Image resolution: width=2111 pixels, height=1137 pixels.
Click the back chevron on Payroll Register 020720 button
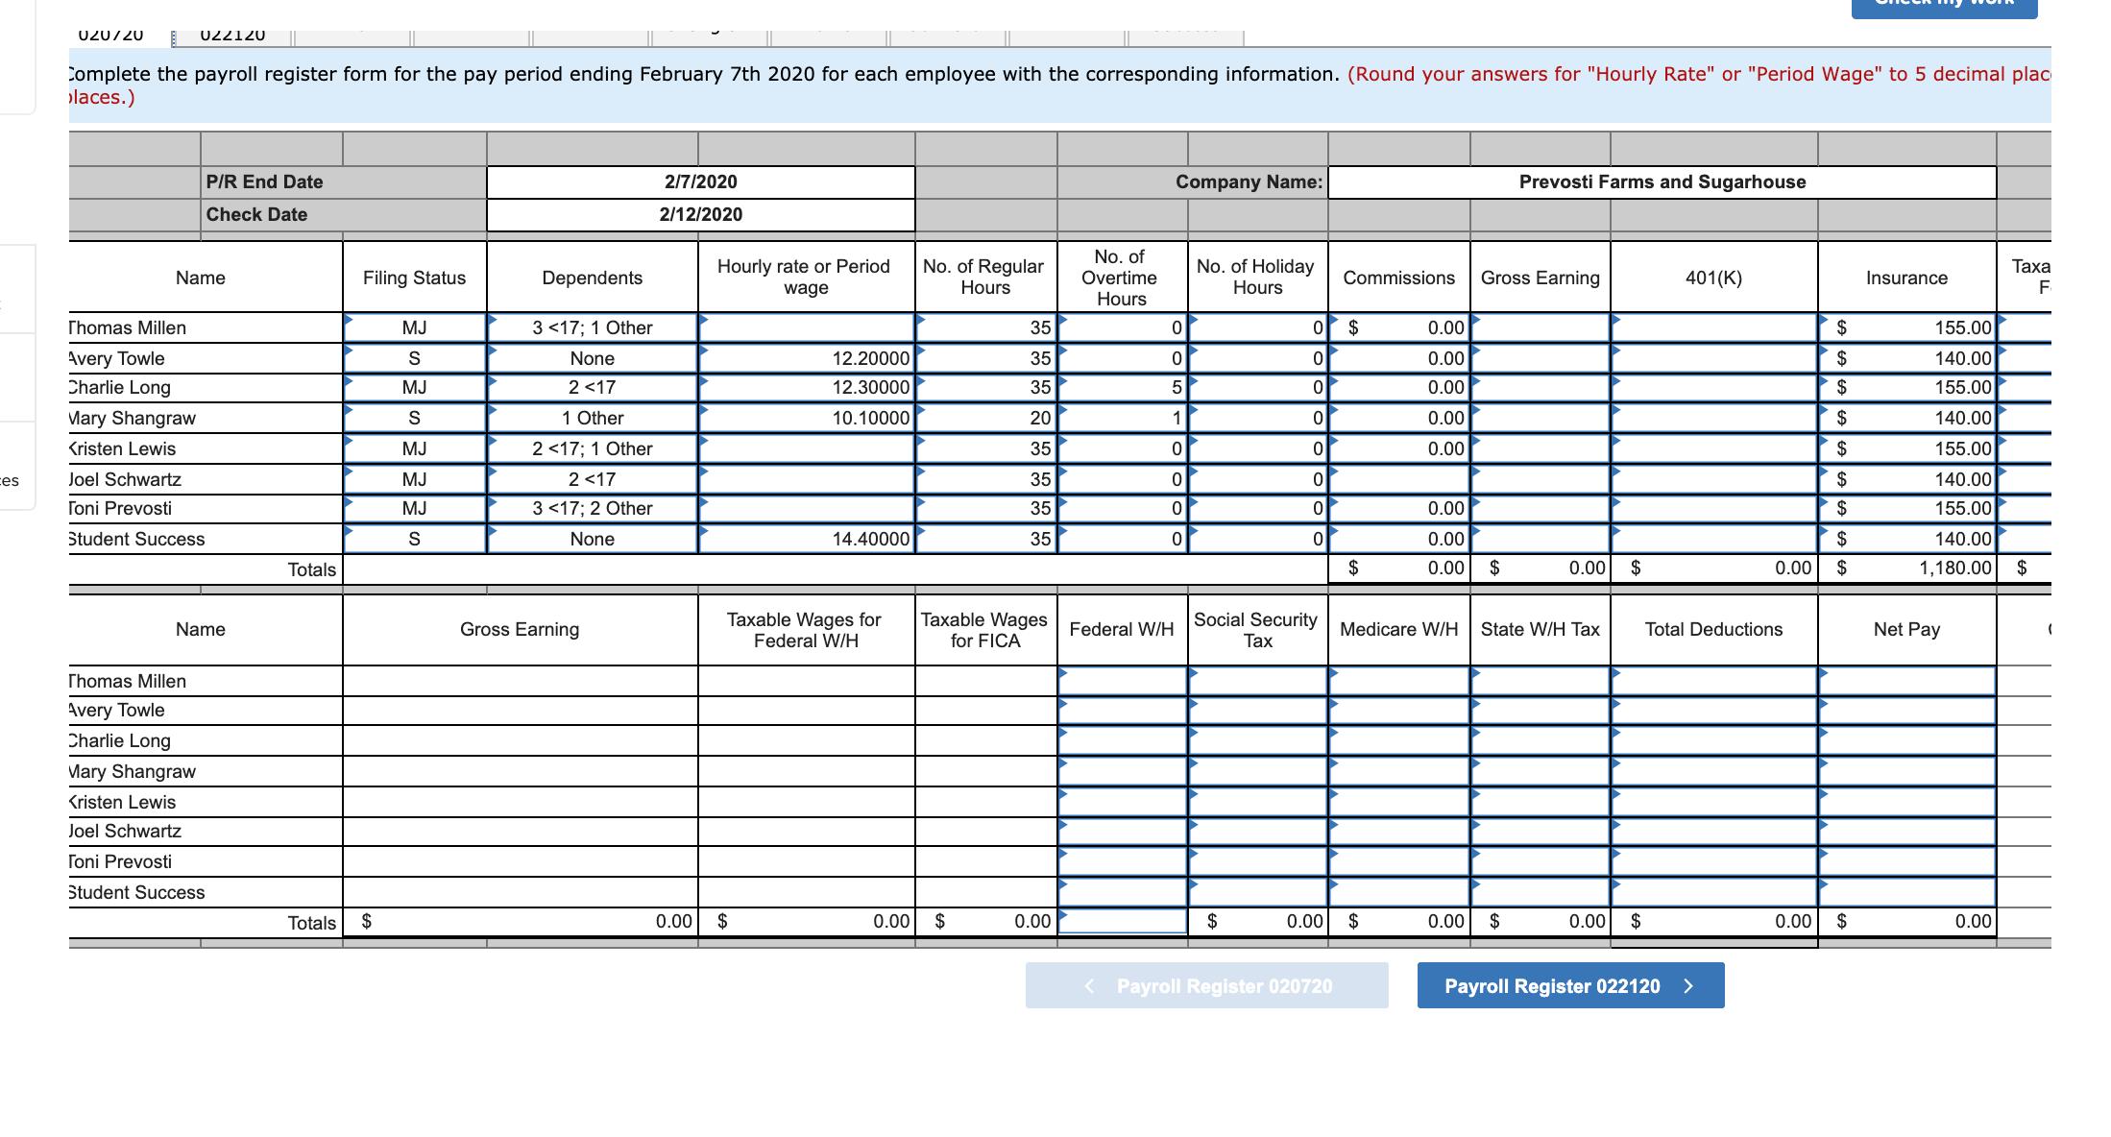pyautogui.click(x=1088, y=985)
